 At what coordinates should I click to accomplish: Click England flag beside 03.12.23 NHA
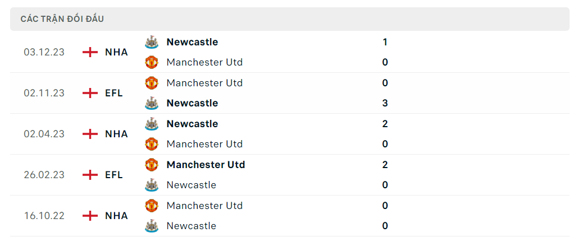pyautogui.click(x=90, y=52)
